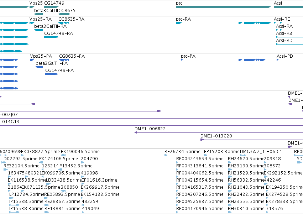The image size is (303, 214).
Task: Click EST IP15538.5prime
Action: (x=26, y=202)
